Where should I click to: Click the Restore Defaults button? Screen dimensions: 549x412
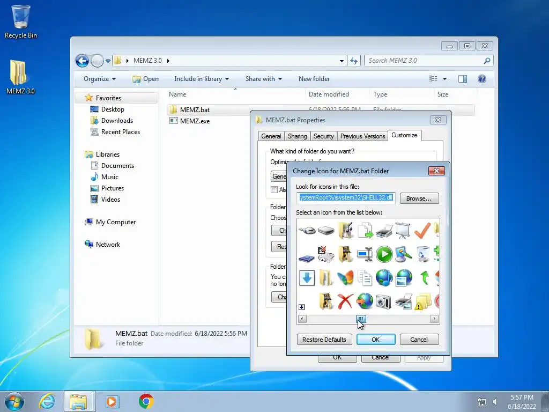[x=324, y=340]
